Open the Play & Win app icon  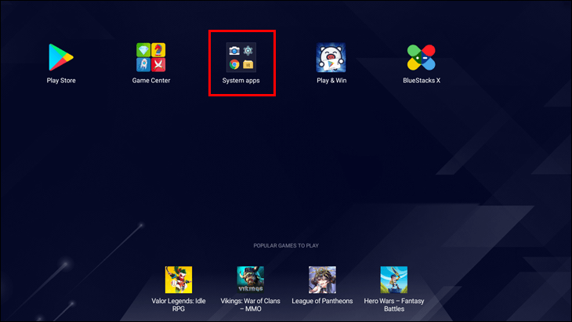[331, 57]
